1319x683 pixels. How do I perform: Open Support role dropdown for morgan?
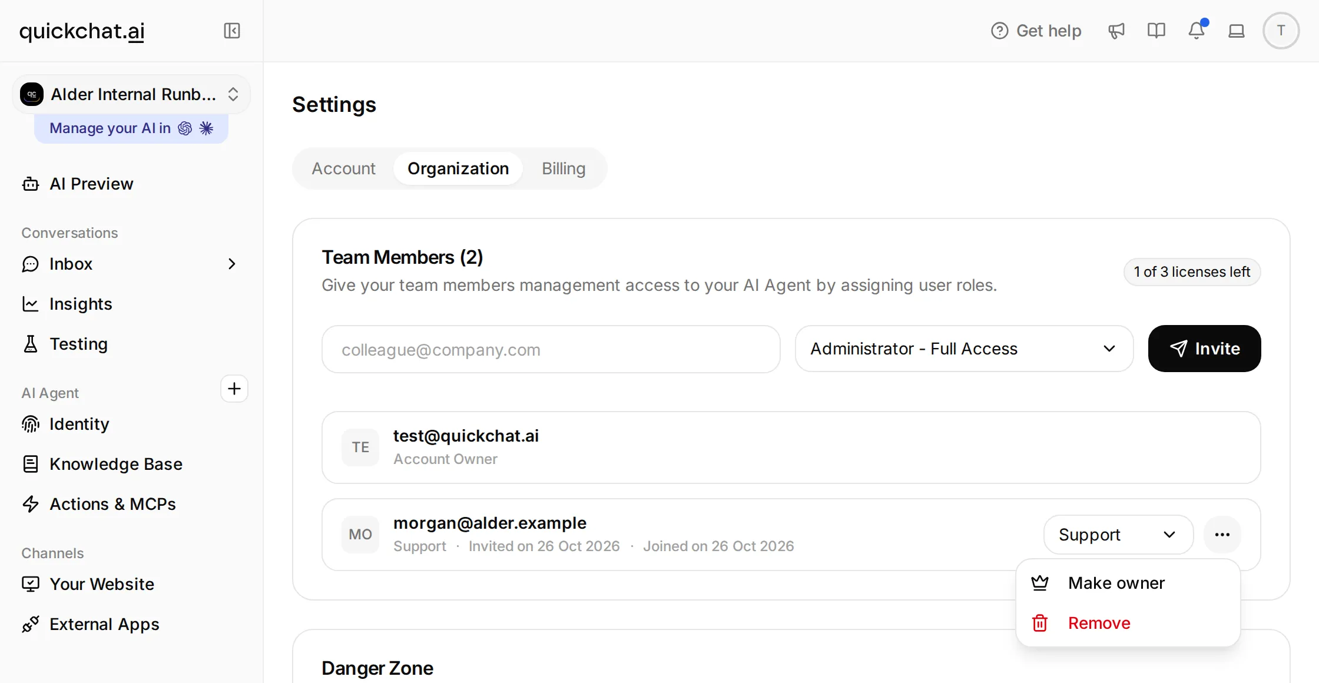tap(1118, 535)
